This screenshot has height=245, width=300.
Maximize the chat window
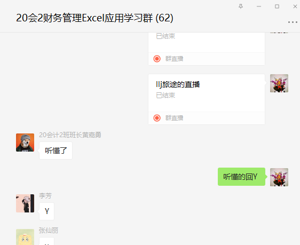pyautogui.click(x=277, y=6)
